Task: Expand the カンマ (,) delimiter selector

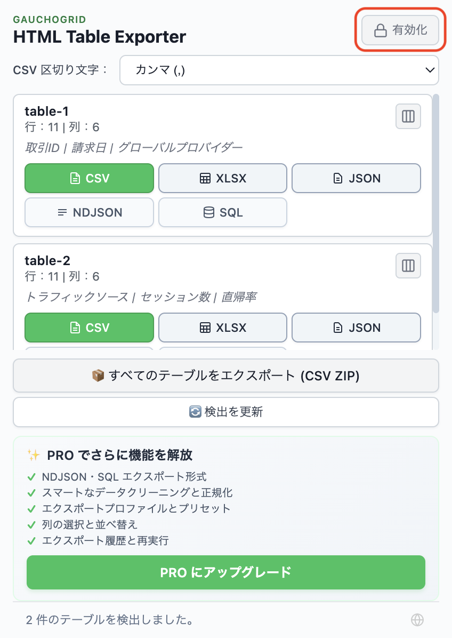Action: (279, 70)
